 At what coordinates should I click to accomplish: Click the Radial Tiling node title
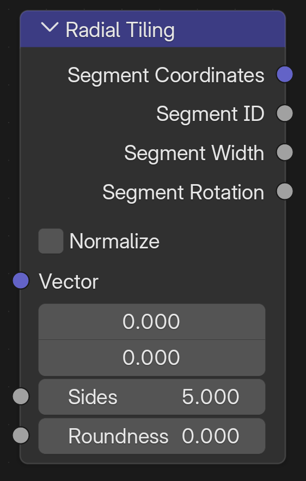120,30
